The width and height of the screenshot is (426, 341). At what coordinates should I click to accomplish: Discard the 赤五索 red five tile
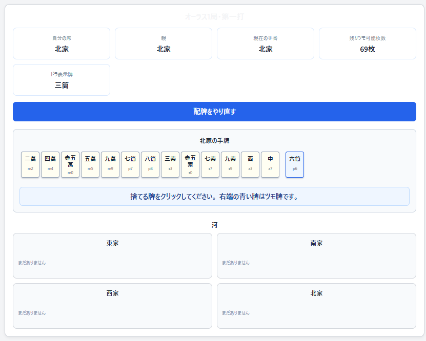[x=190, y=165]
